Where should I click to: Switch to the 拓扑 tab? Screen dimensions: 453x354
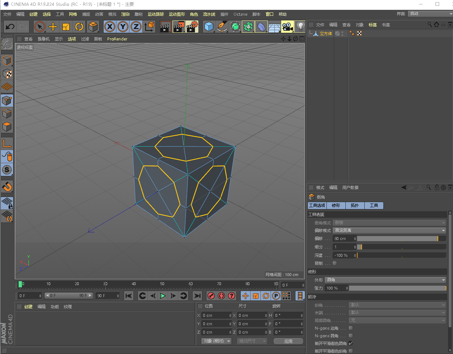355,206
